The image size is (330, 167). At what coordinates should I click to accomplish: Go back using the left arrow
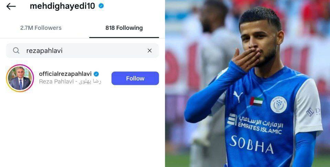pos(11,7)
